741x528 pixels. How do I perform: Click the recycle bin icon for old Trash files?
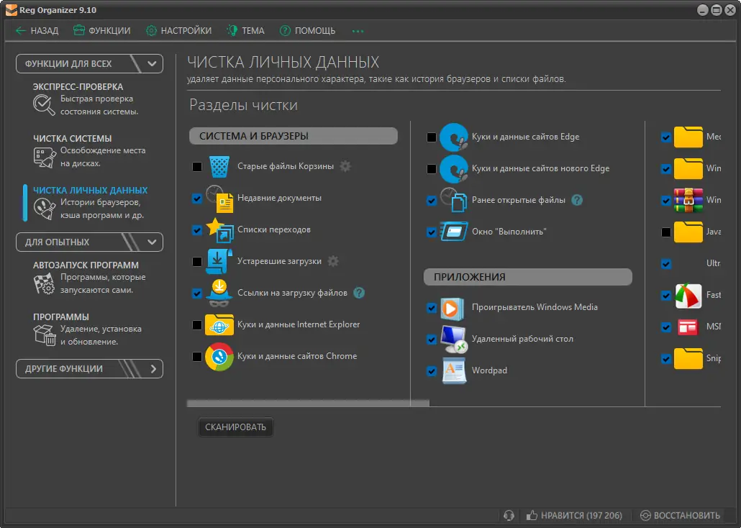(219, 166)
